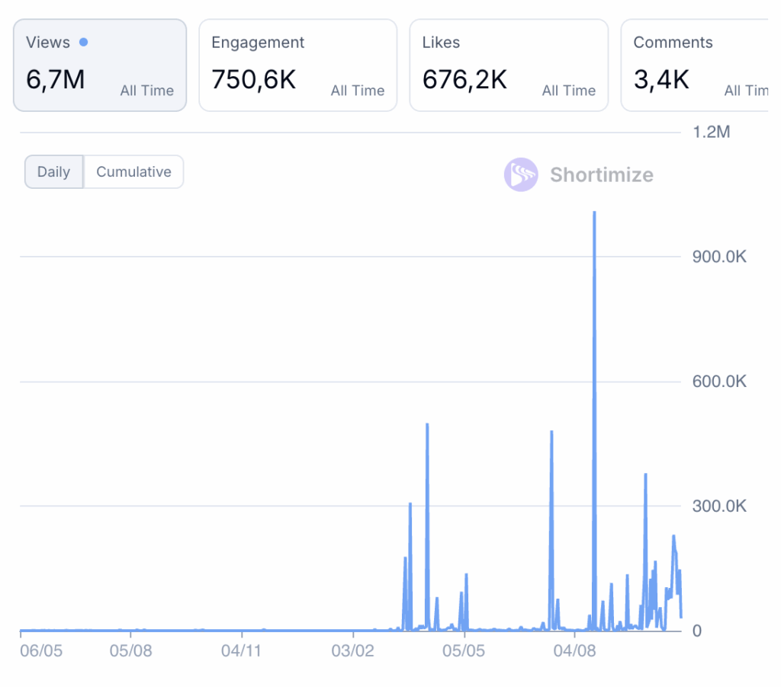
Task: Click All Time in Likes card
Action: pos(568,91)
